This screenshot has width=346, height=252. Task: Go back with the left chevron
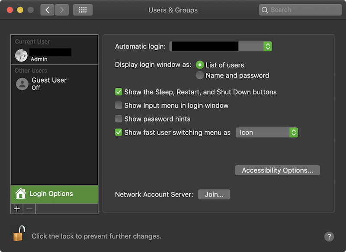(x=47, y=10)
